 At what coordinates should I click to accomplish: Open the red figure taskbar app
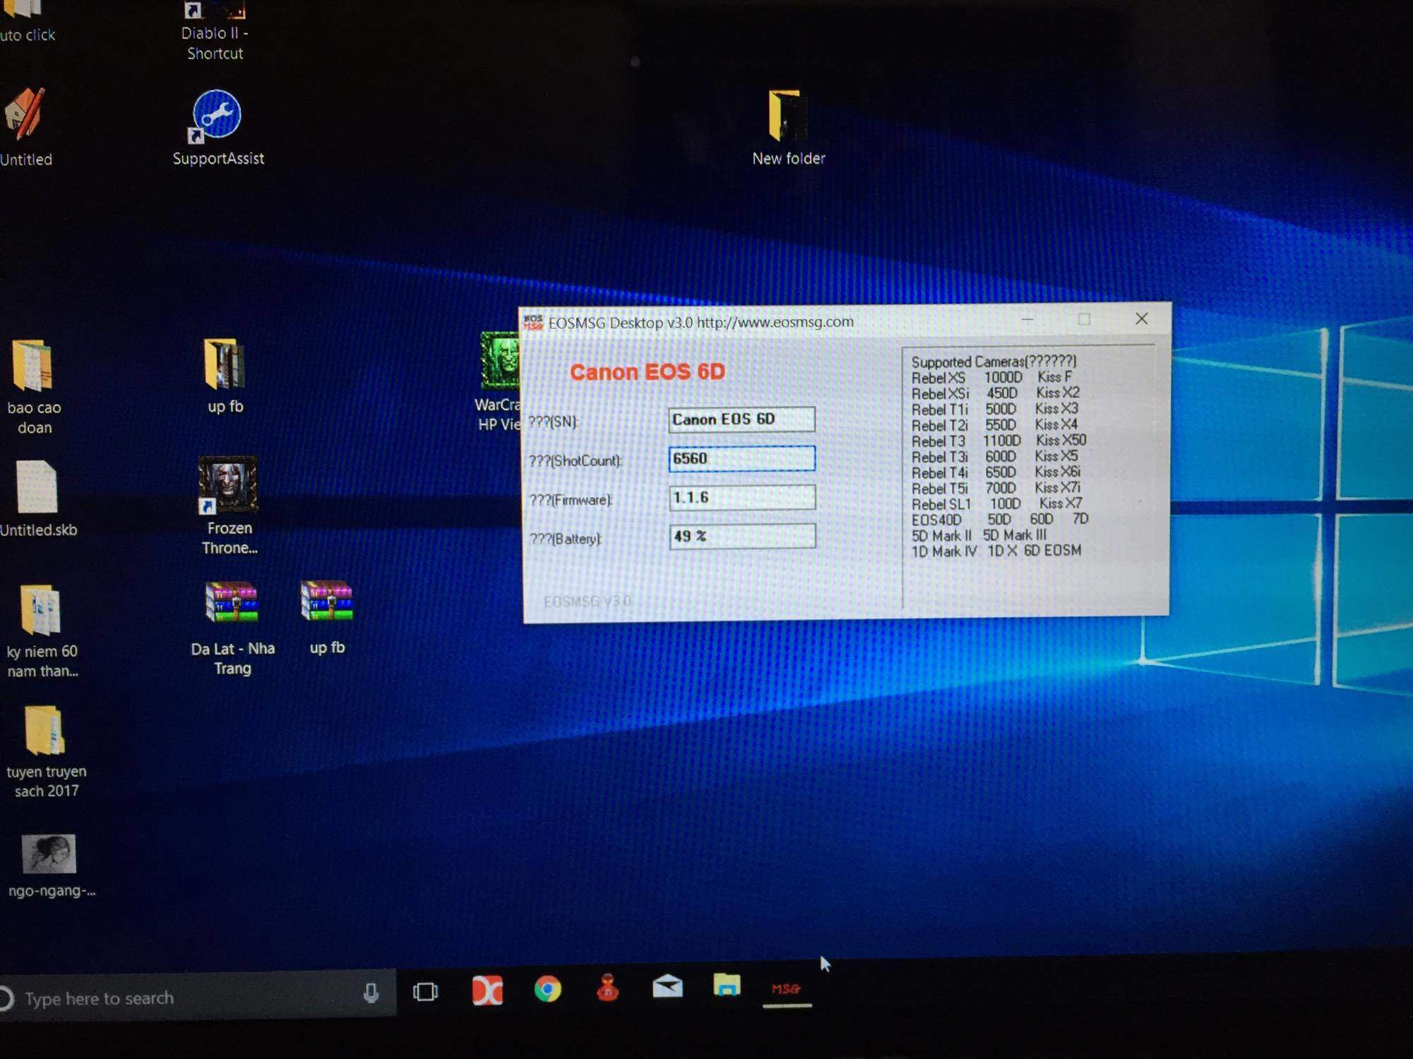[607, 988]
